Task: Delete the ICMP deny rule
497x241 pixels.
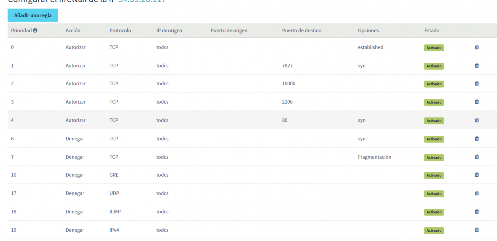Action: pyautogui.click(x=477, y=212)
